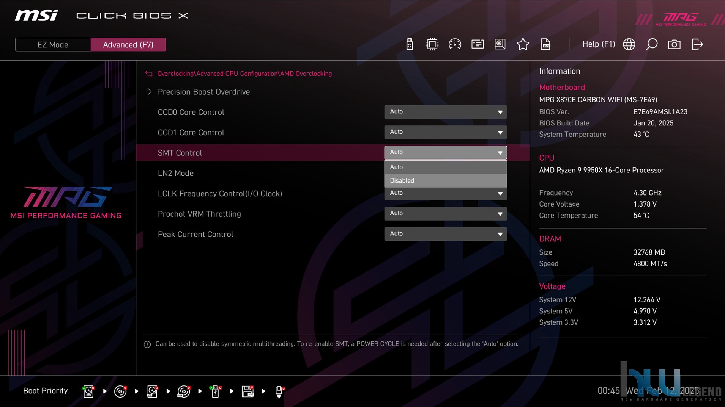Select the SMT Control row label

pyautogui.click(x=180, y=153)
